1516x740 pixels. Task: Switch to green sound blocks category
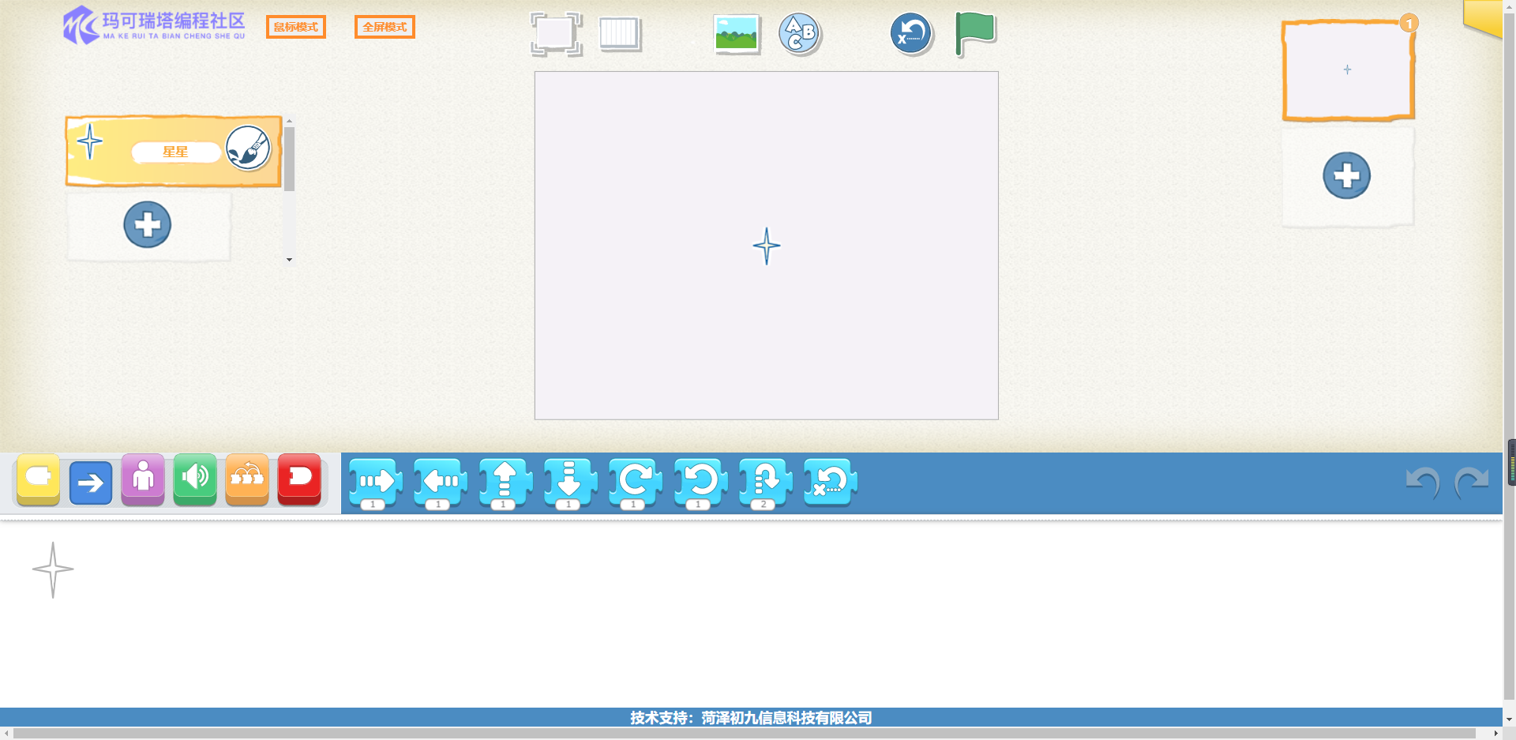click(195, 479)
